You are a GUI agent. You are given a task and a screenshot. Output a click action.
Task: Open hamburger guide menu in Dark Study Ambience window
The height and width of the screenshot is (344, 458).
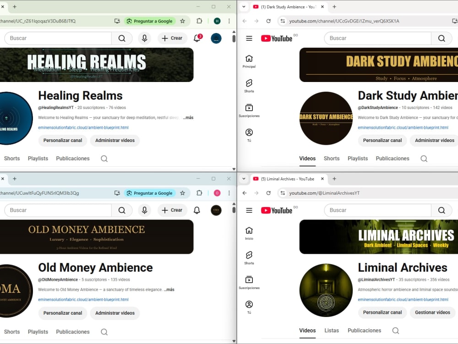pyautogui.click(x=249, y=38)
